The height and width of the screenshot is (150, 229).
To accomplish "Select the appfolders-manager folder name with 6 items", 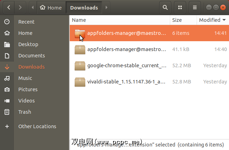I will pyautogui.click(x=126, y=33).
